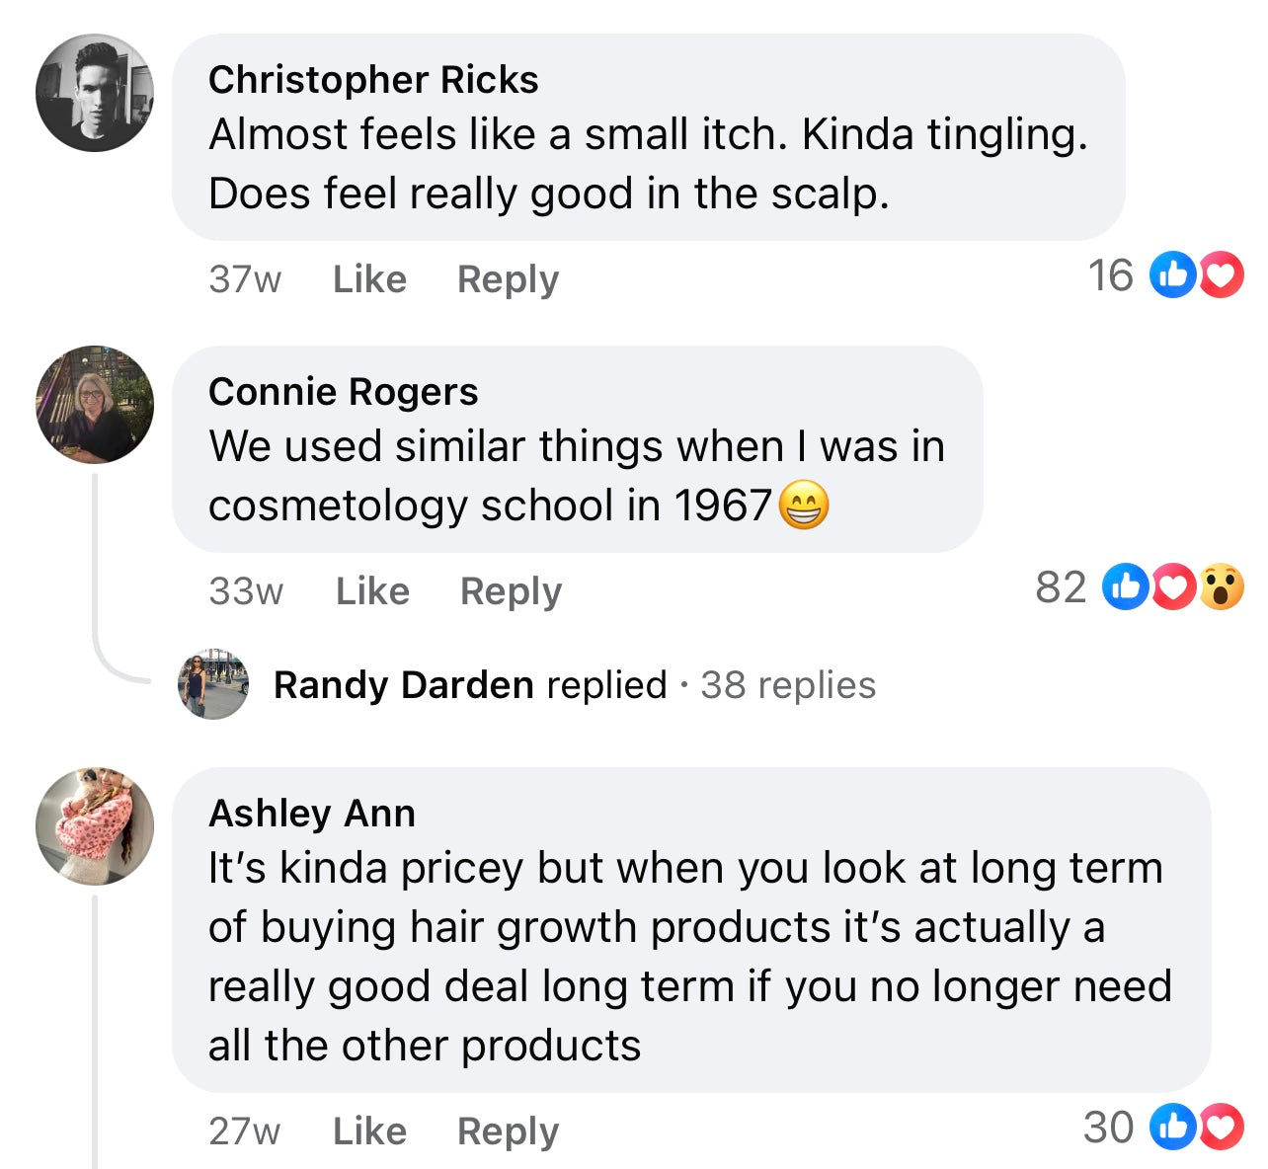
Task: Click the heart reaction icon on Ashley's comment
Action: click(x=1222, y=1128)
